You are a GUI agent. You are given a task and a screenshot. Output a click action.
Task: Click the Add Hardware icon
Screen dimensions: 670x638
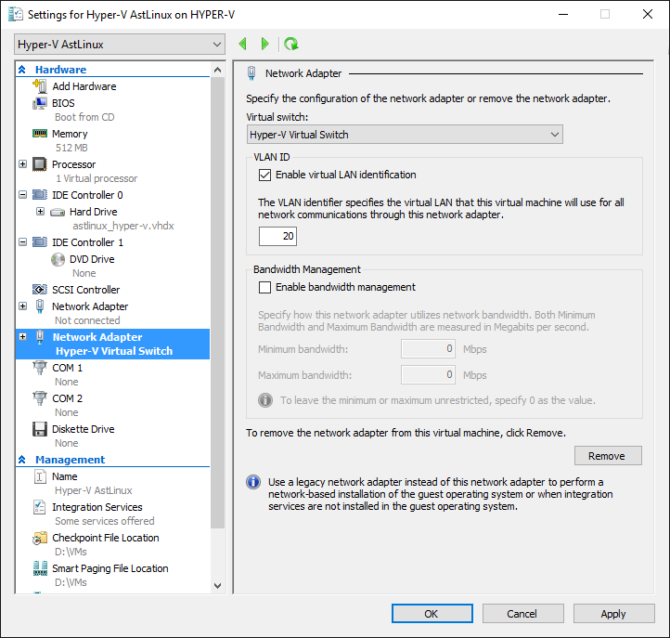[40, 86]
